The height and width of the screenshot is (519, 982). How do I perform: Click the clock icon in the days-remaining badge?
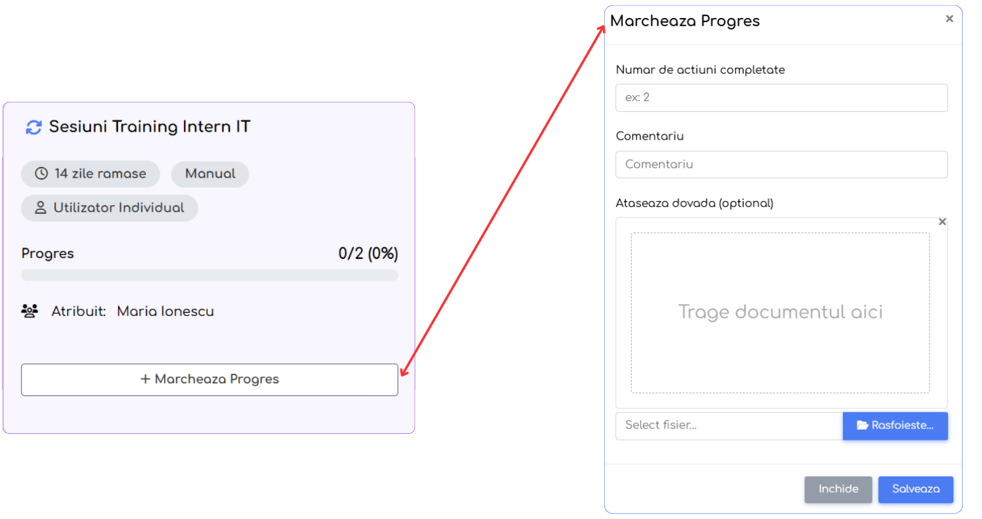tap(41, 174)
